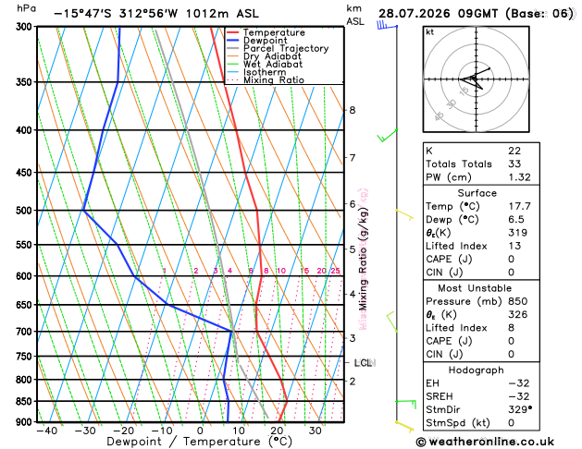Click the '500' hPa pressure axis label

[x=26, y=211]
